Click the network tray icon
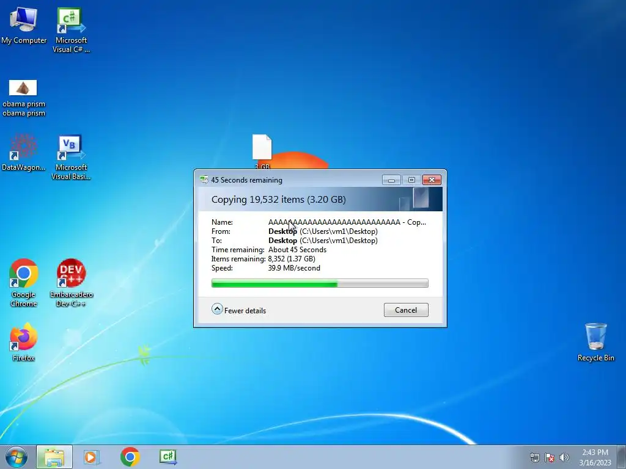 (x=534, y=457)
